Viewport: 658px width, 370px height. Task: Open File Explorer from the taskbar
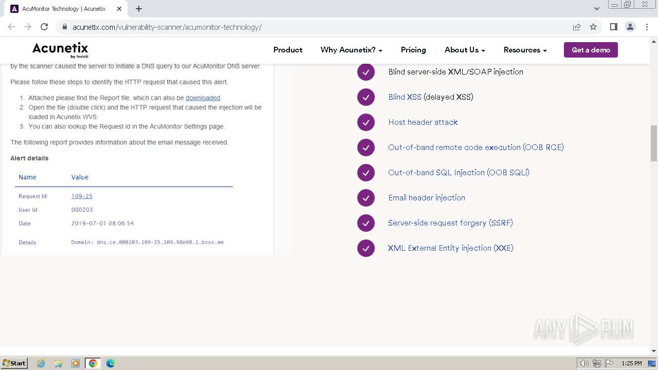click(x=58, y=363)
